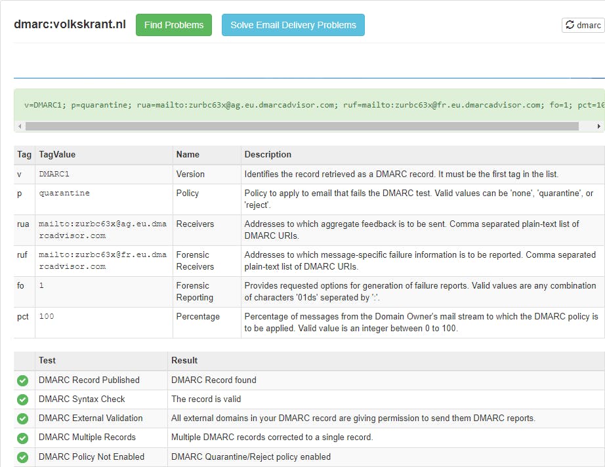Click the Result column header
The image size is (605, 467).
[x=184, y=360]
